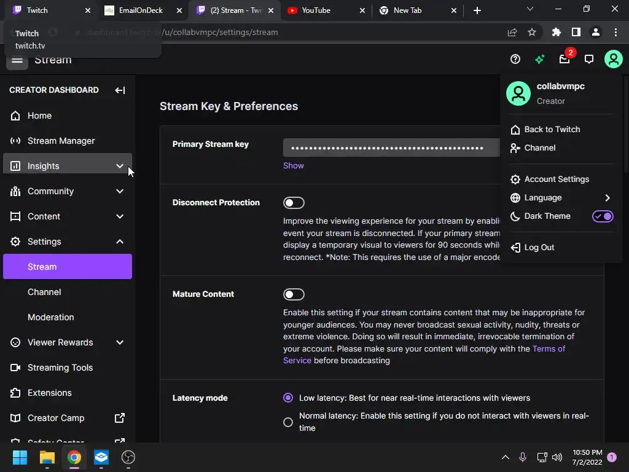Select Stream under Settings

click(x=68, y=267)
